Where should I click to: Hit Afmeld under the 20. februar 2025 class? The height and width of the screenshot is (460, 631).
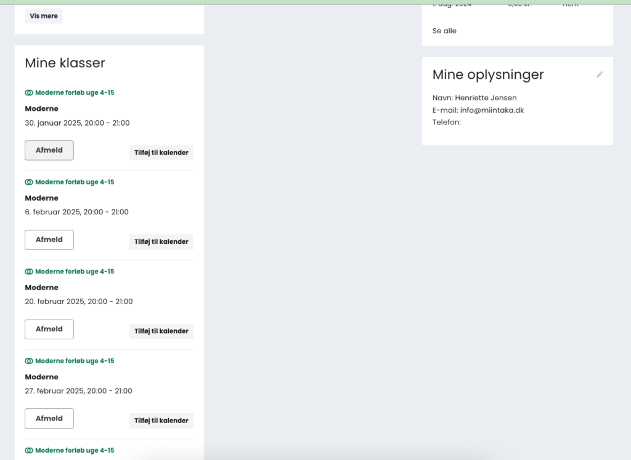49,329
